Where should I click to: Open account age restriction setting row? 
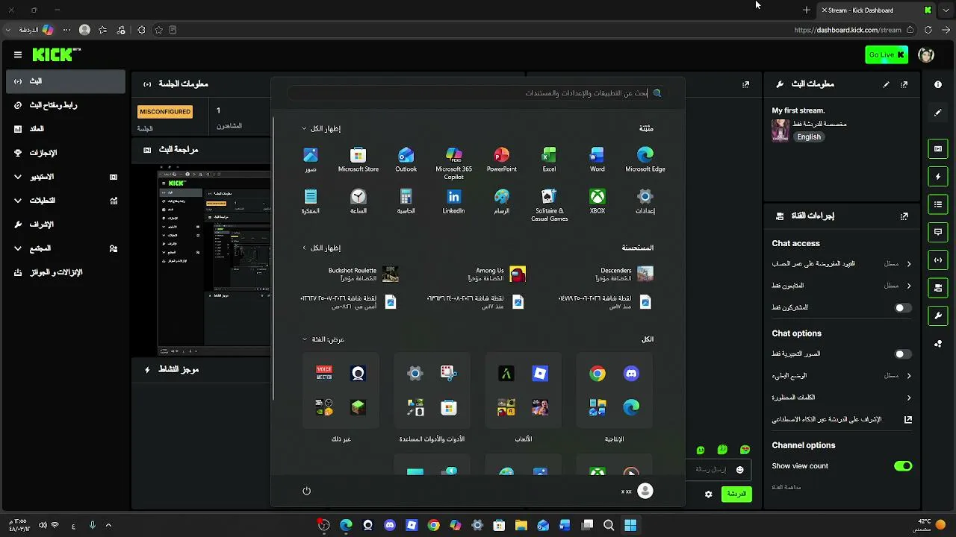[842, 264]
